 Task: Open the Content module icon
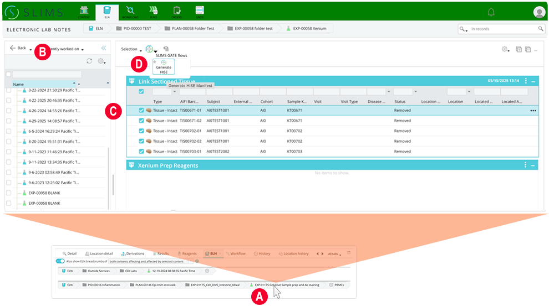pos(84,11)
